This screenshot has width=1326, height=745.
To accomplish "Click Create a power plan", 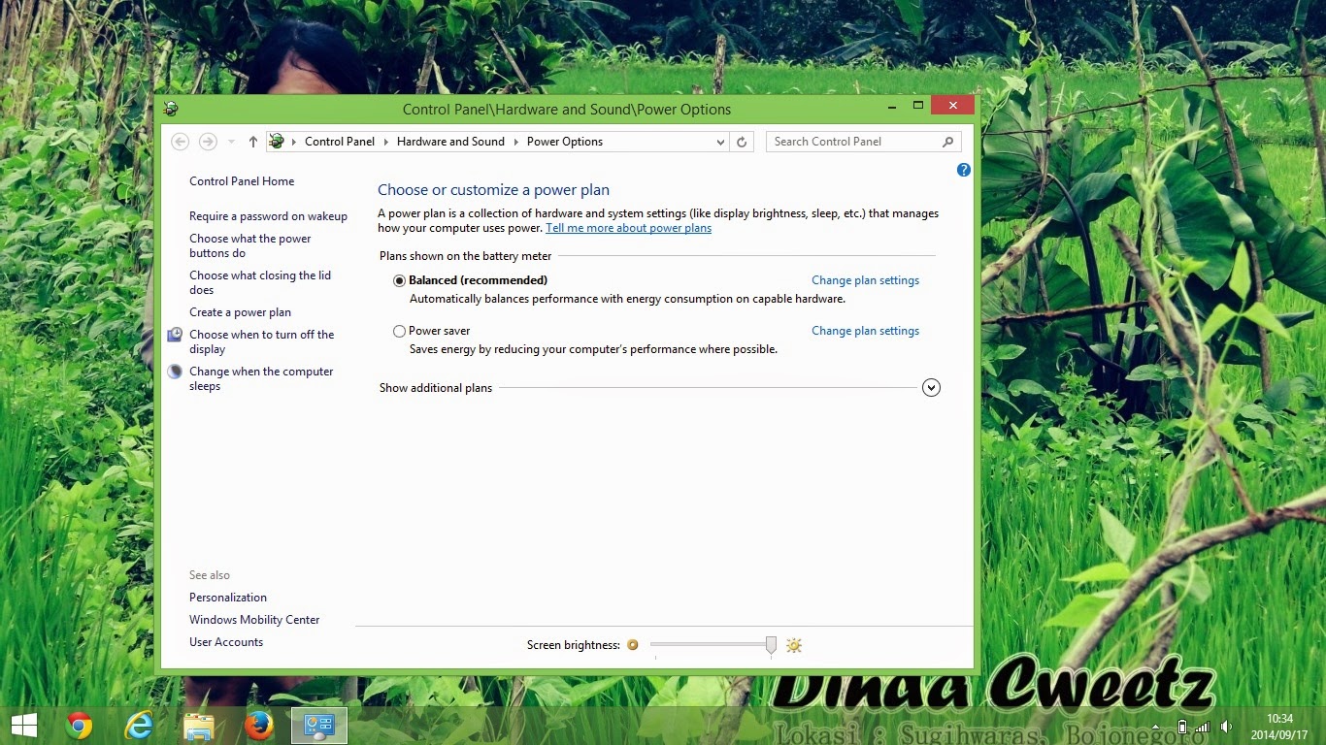I will tap(240, 312).
